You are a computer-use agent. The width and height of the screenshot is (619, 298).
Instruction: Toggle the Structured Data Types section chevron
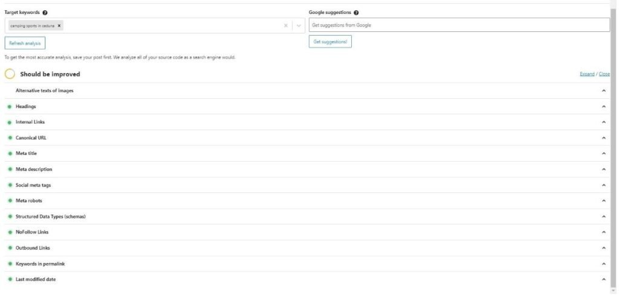(603, 217)
